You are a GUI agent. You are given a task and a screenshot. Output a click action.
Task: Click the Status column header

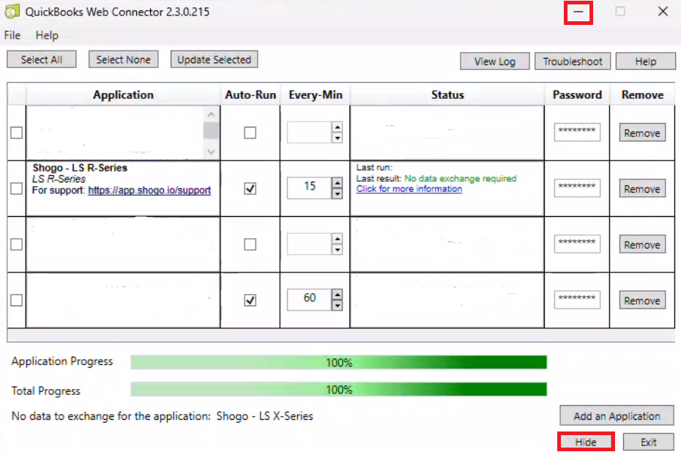point(447,95)
